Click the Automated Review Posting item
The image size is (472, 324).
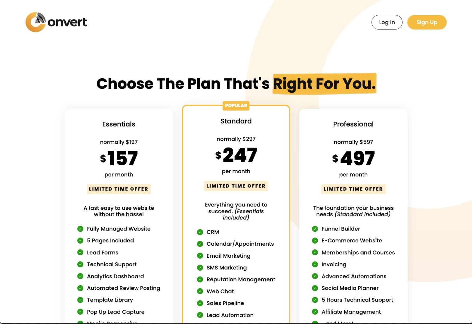coord(123,288)
